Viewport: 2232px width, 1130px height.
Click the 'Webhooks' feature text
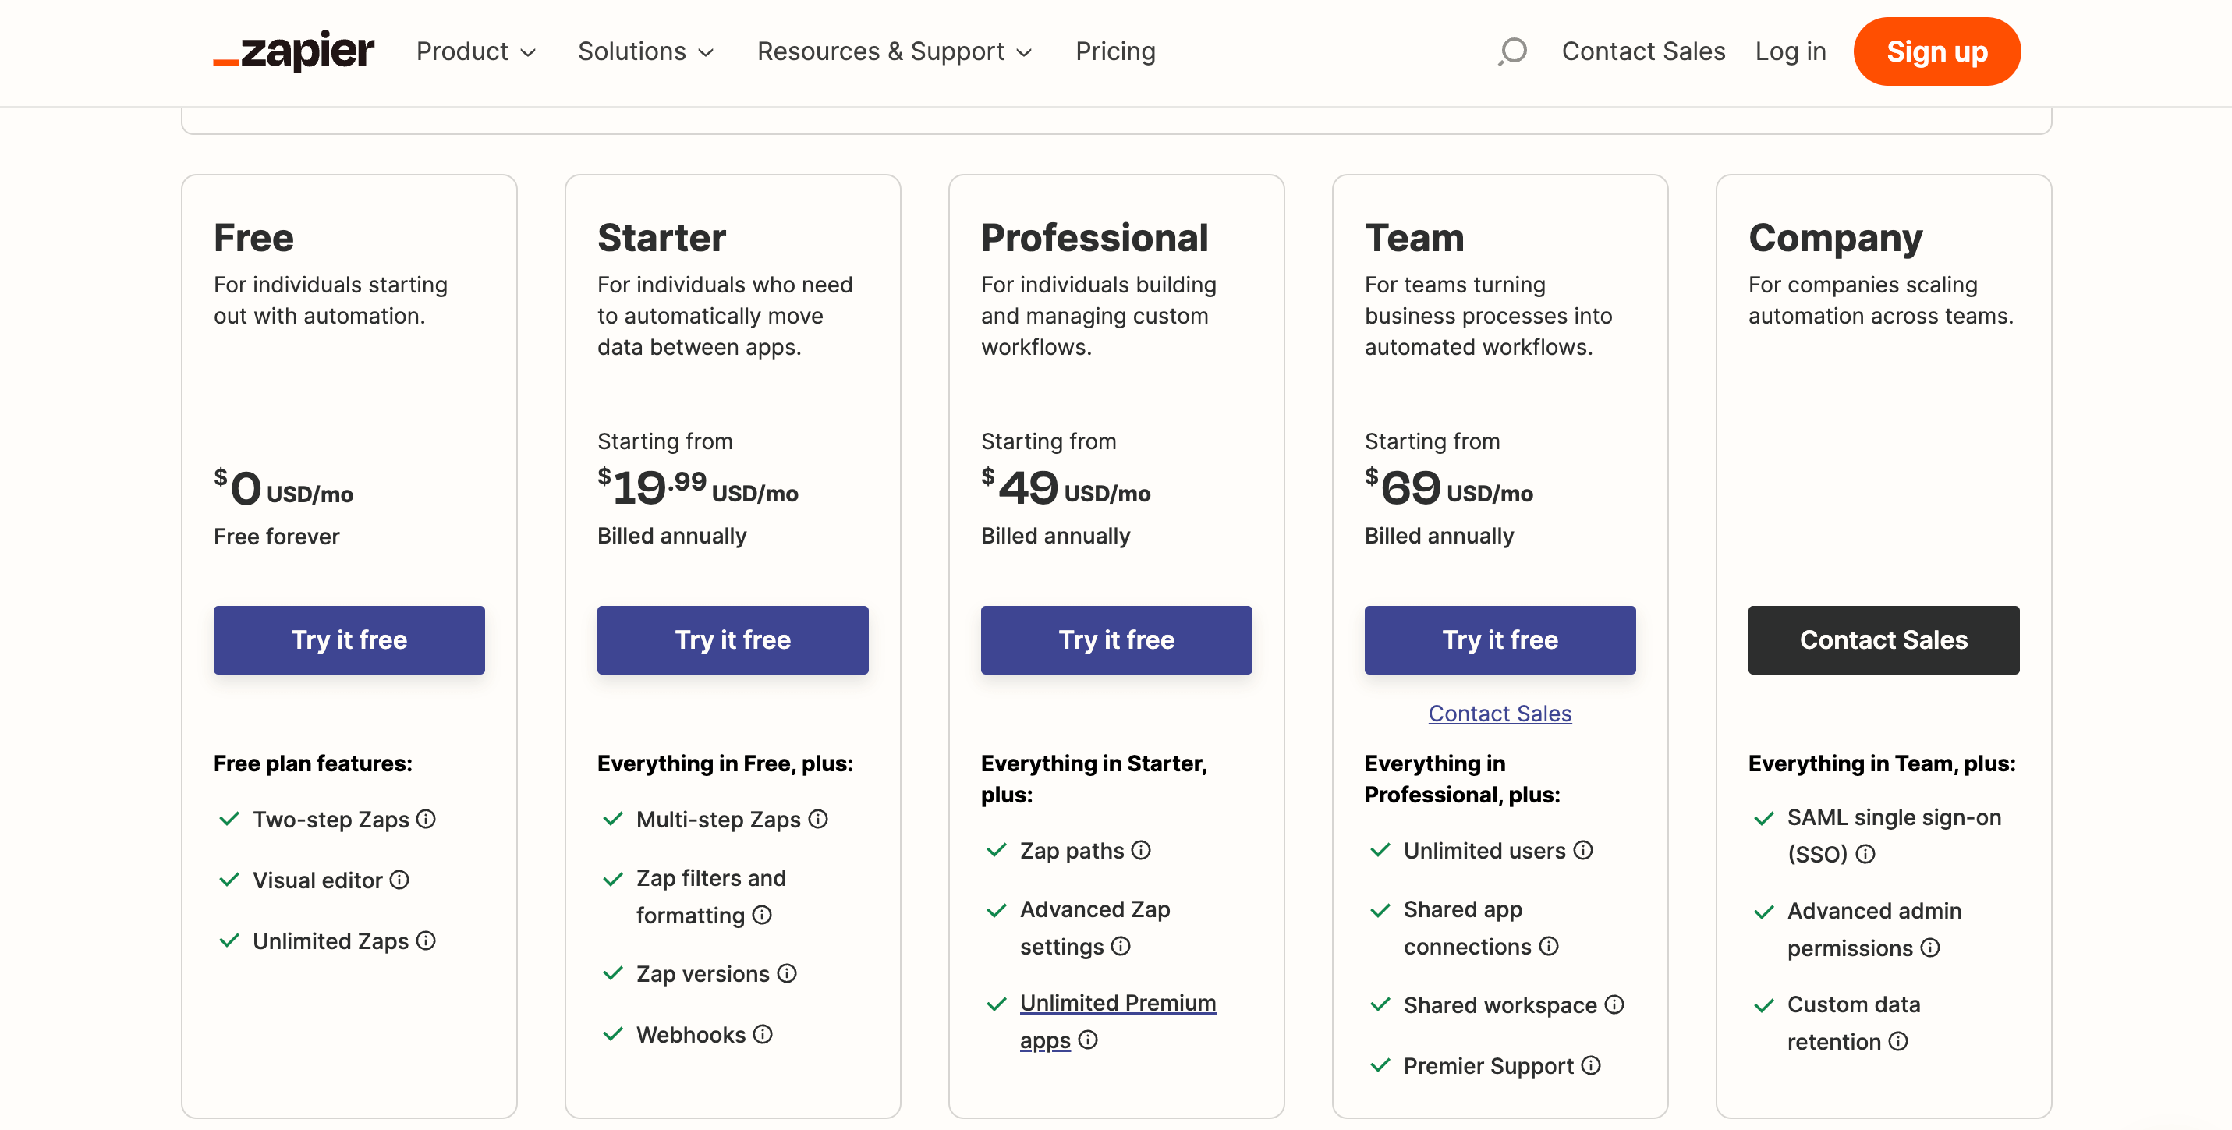pos(690,1035)
